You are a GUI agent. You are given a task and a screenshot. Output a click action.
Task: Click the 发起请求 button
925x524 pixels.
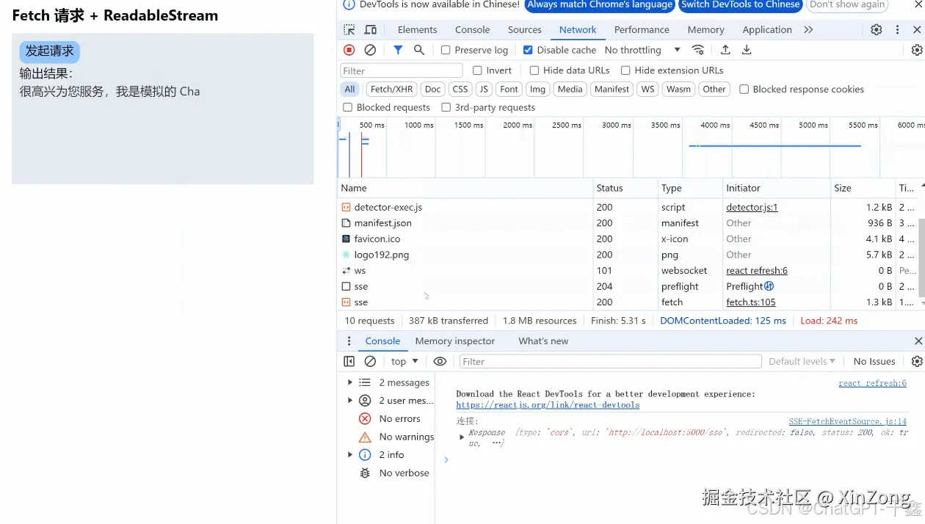[x=50, y=51]
